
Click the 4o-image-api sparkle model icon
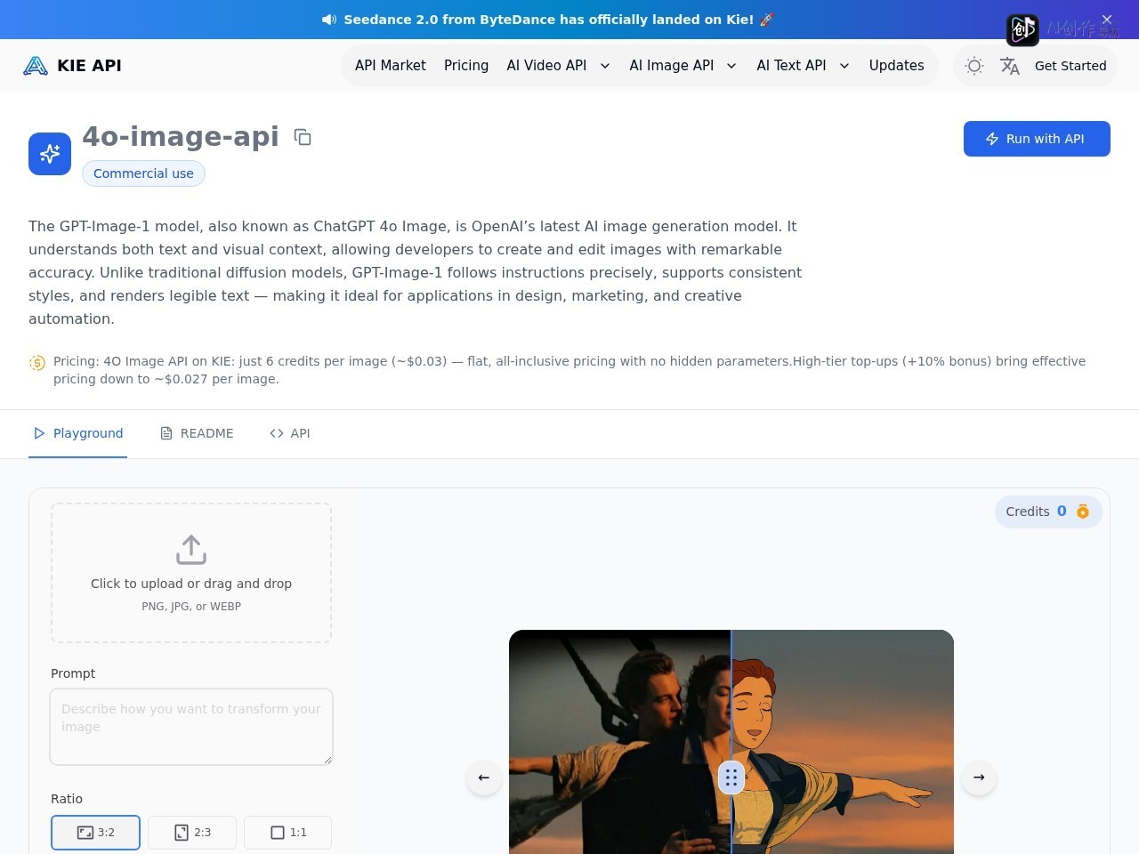pos(50,154)
